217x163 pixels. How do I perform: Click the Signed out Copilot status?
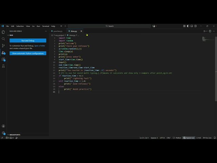pyautogui.click(x=189, y=138)
